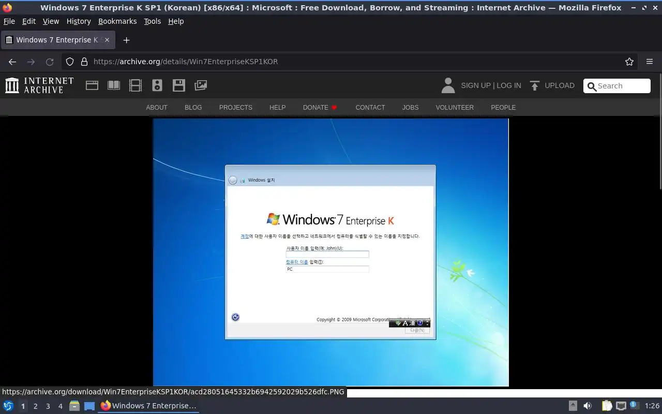This screenshot has width=662, height=414.
Task: Click the LOG IN link
Action: [509, 85]
